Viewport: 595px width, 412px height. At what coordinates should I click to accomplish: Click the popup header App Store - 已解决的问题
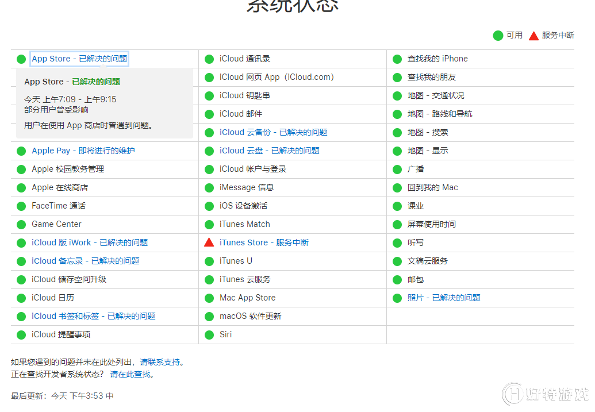pos(72,82)
